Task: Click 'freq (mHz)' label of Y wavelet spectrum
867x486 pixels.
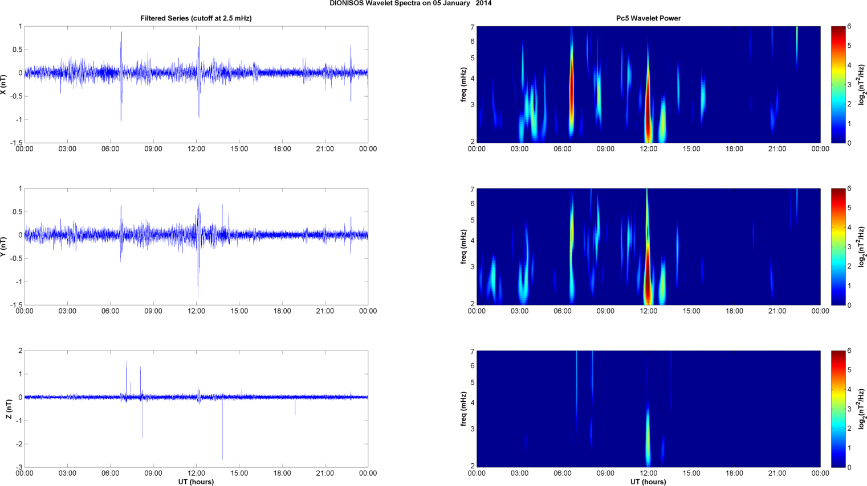Action: (464, 246)
